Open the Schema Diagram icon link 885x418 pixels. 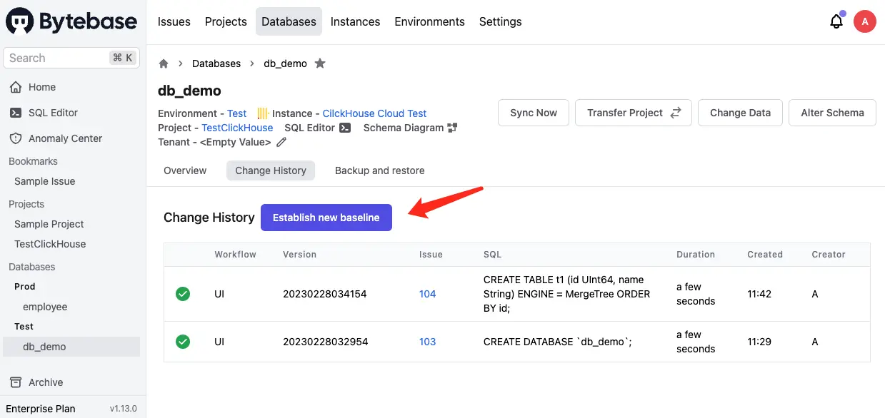(x=451, y=128)
